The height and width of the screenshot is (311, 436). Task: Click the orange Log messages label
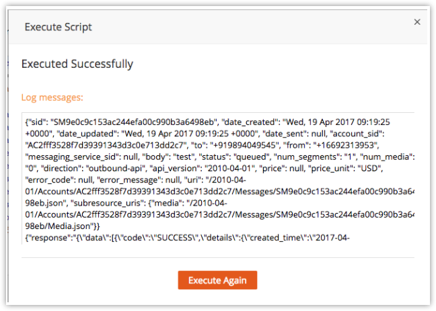tap(52, 97)
